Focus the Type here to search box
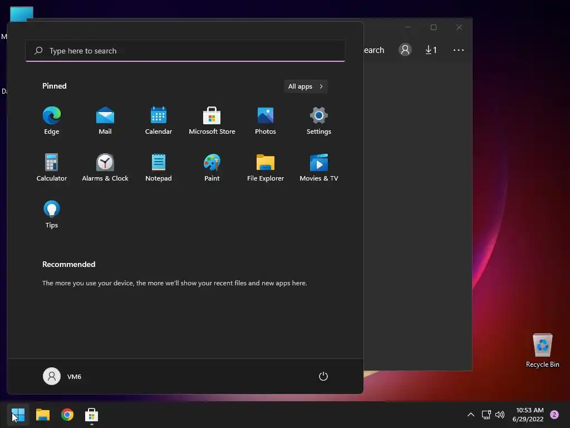 [185, 51]
